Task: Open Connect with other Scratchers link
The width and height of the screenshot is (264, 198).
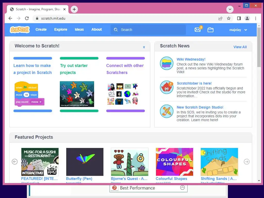Action: coord(125,69)
